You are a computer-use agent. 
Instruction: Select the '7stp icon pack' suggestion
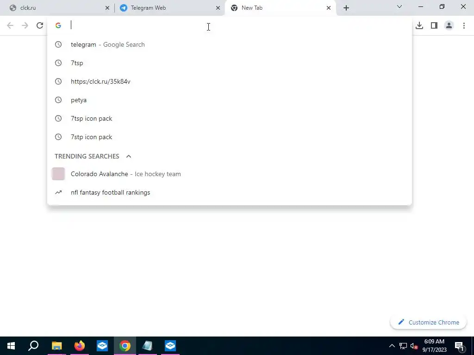click(x=230, y=137)
